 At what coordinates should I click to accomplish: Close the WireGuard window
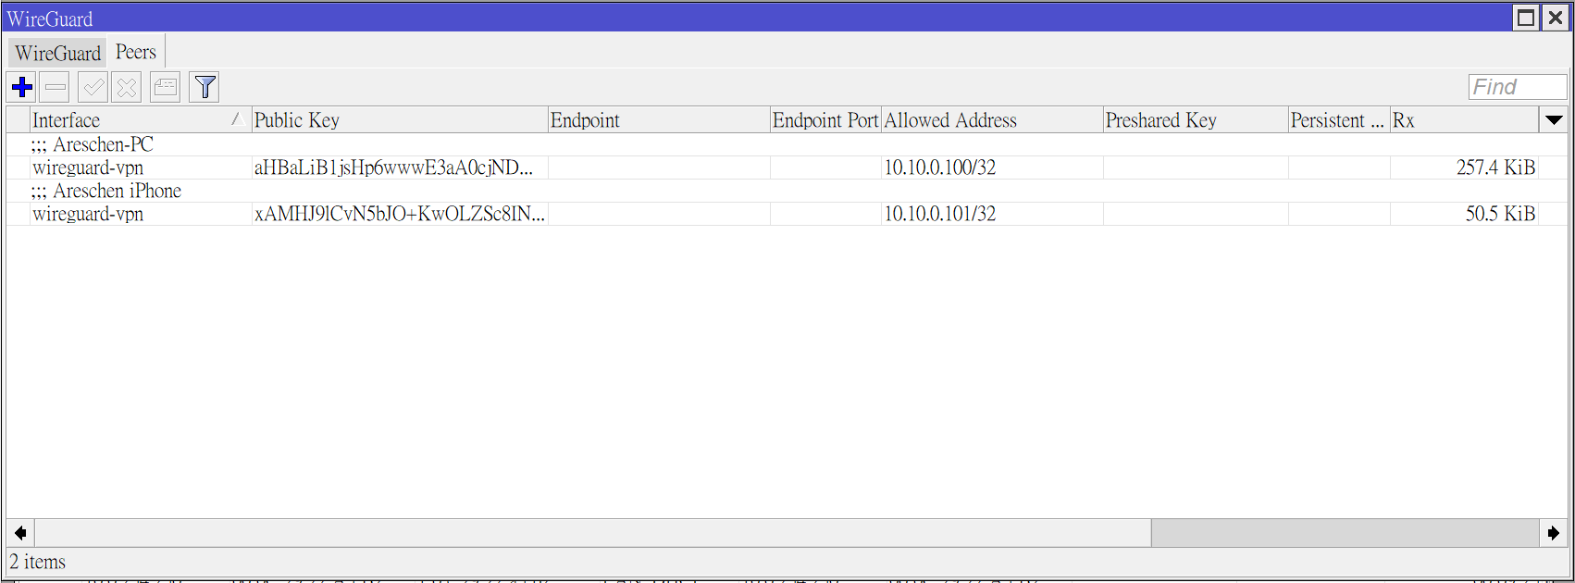pos(1556,18)
